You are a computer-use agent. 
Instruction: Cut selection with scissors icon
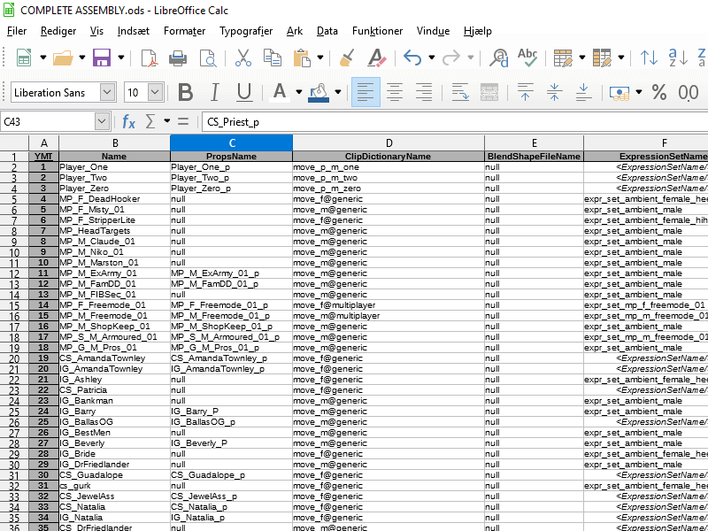pyautogui.click(x=243, y=58)
